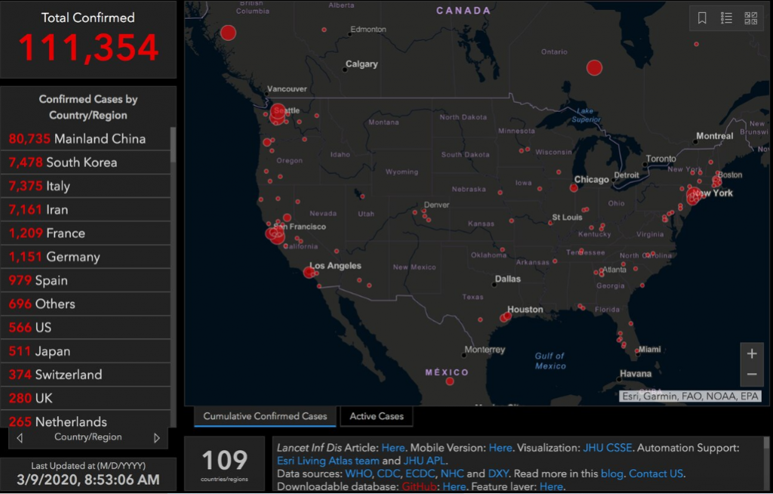Image resolution: width=773 pixels, height=494 pixels.
Task: Go to next Country/Region list with right arrow
Action: tap(157, 438)
